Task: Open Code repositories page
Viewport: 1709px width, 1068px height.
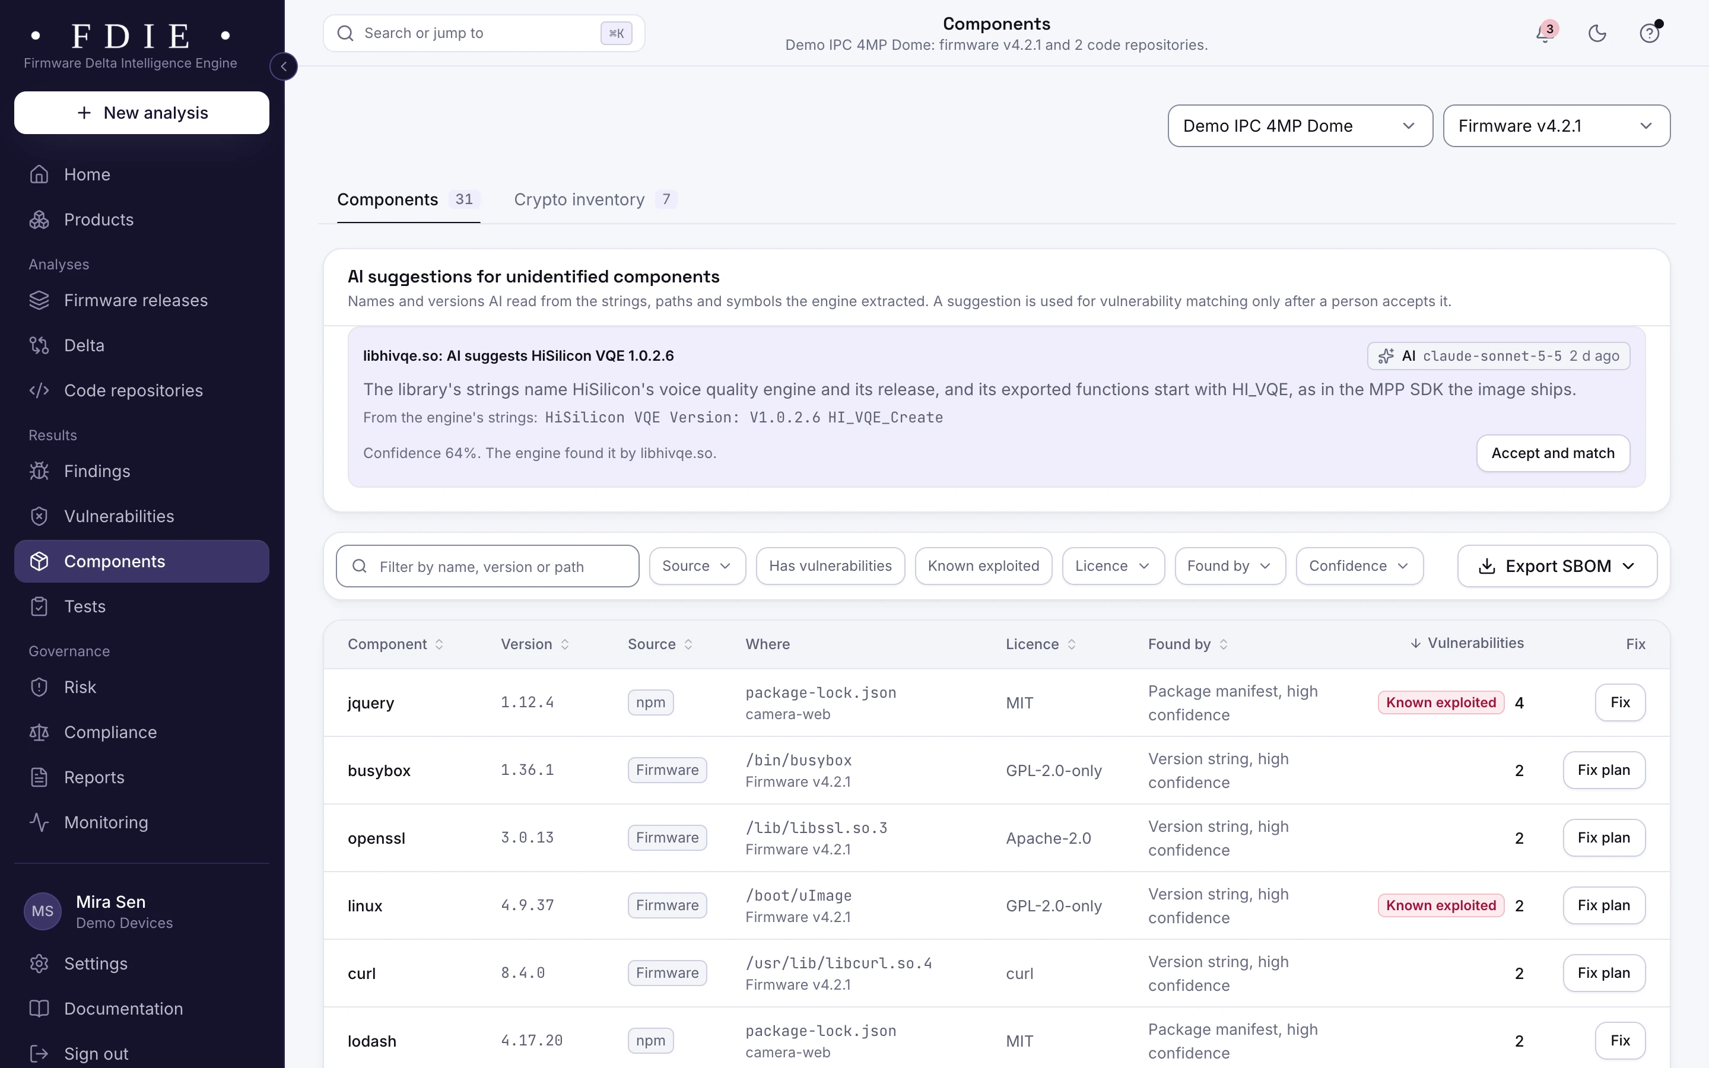Action: (x=141, y=390)
